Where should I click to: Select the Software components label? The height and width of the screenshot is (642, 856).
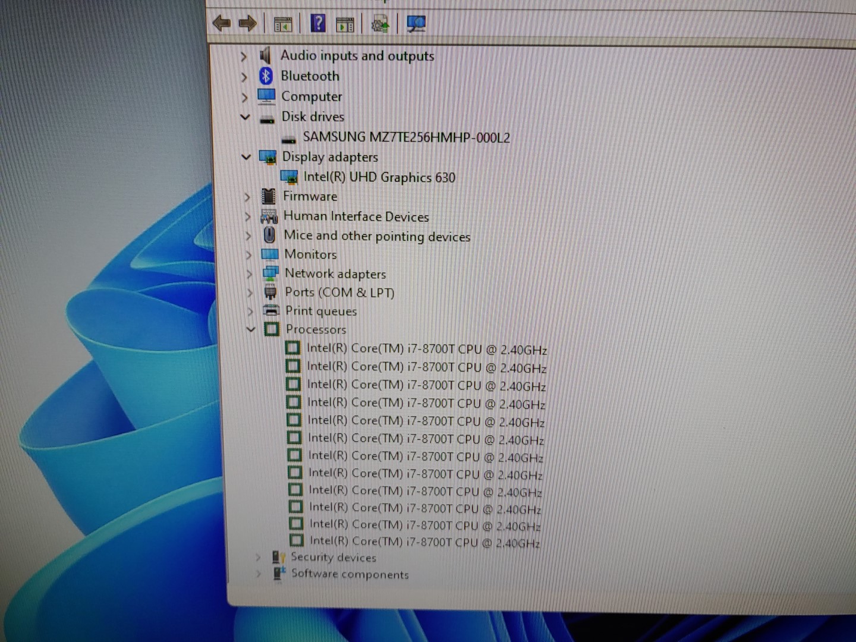350,574
